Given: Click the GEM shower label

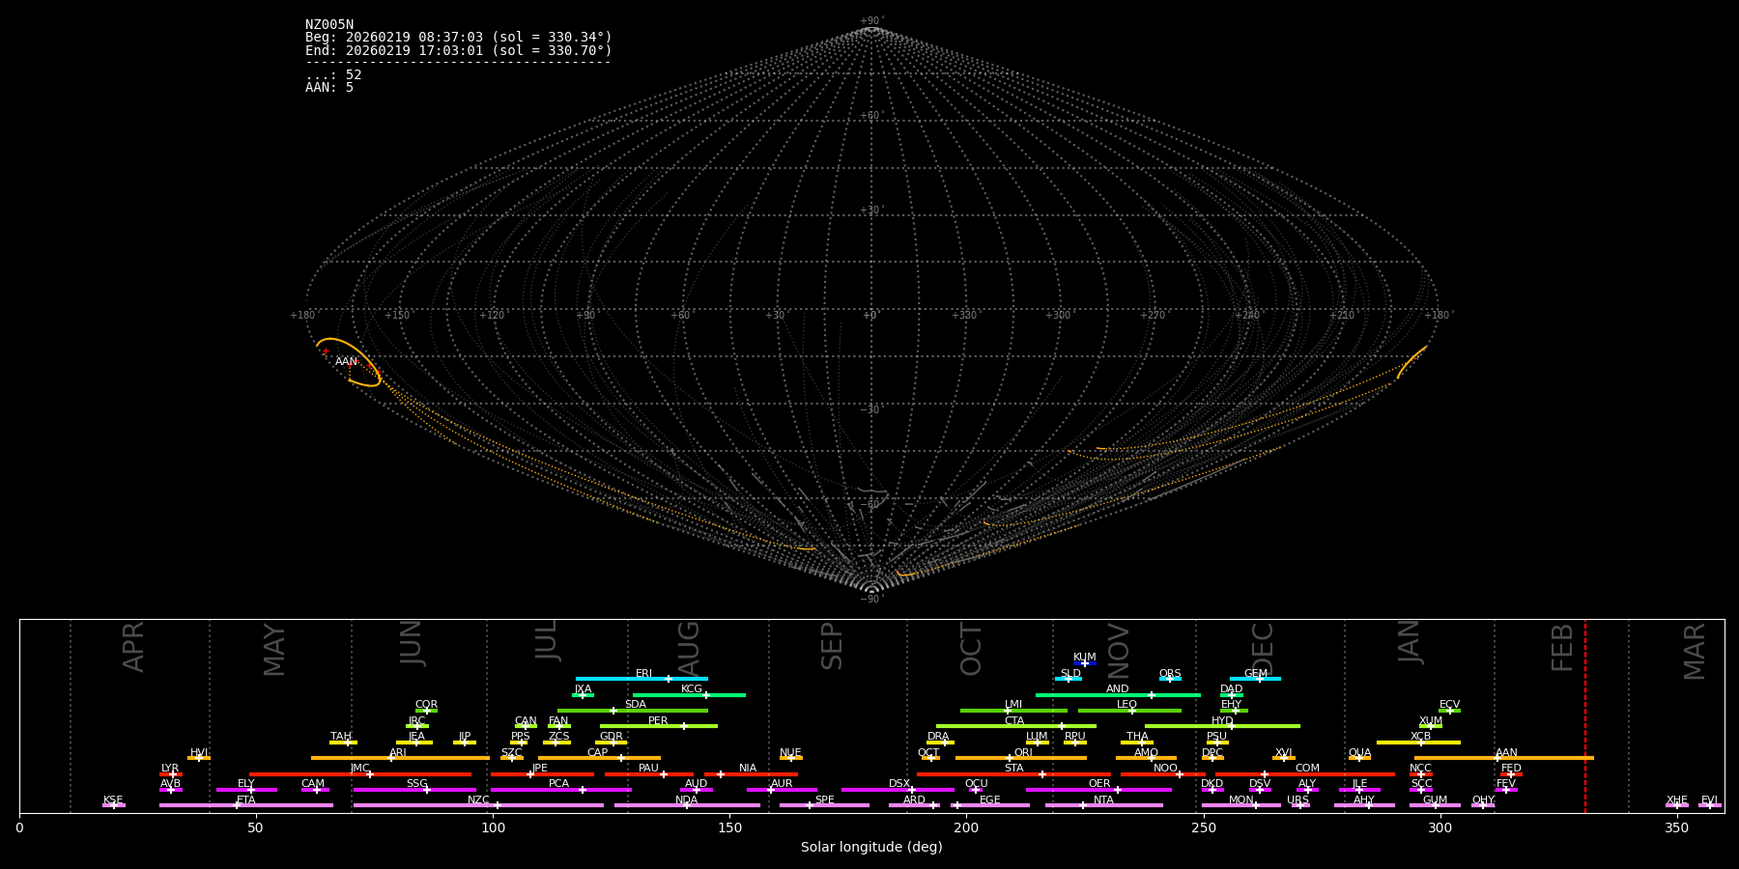Looking at the screenshot, I should point(1256,674).
